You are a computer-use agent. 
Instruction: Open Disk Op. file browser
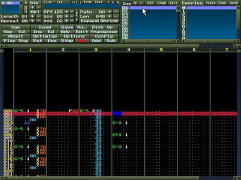(x=104, y=27)
